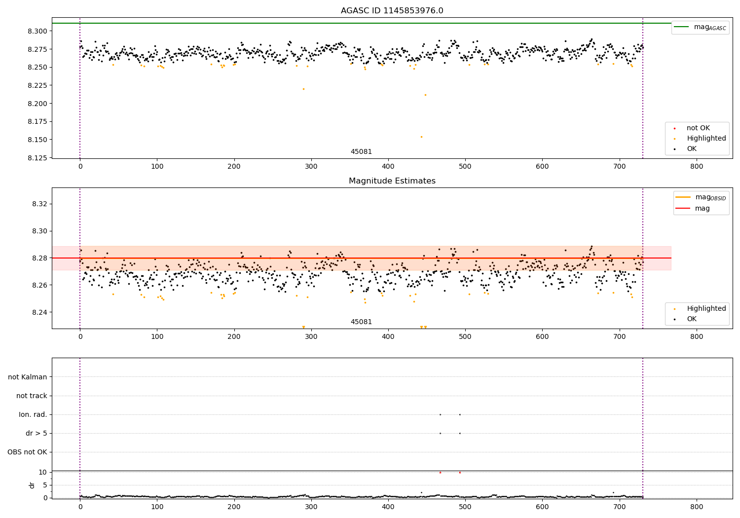Click the 'OBS not OK' axis label

pyautogui.click(x=27, y=452)
